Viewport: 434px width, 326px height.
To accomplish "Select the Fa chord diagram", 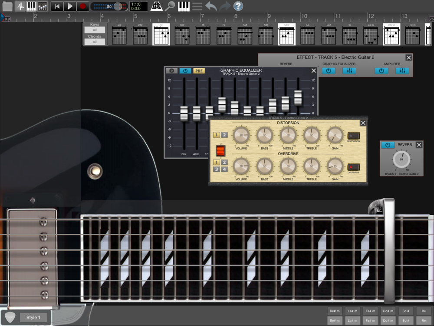I will (x=224, y=35).
